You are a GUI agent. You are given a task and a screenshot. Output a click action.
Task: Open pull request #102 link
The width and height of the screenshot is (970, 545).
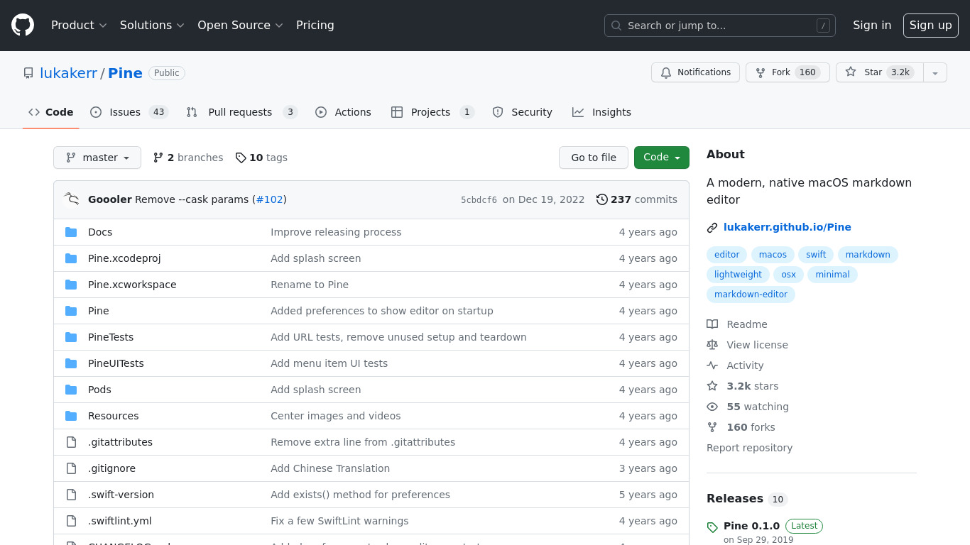[x=269, y=199]
